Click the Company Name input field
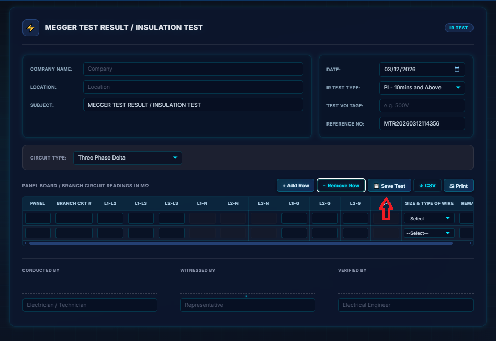Viewport: 496px width, 341px height. [x=193, y=69]
